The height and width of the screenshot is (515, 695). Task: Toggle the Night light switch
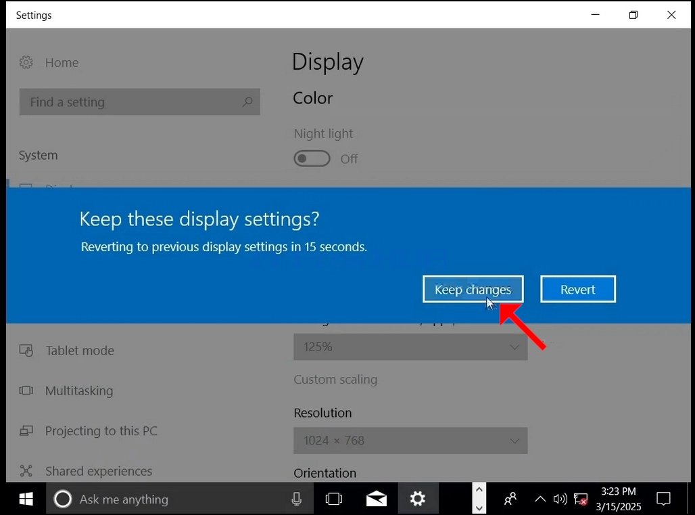312,158
